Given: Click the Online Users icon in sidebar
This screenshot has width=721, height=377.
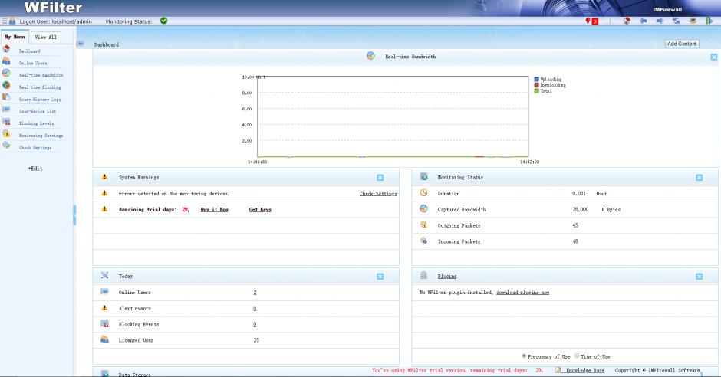Looking at the screenshot, I should pyautogui.click(x=6, y=61).
